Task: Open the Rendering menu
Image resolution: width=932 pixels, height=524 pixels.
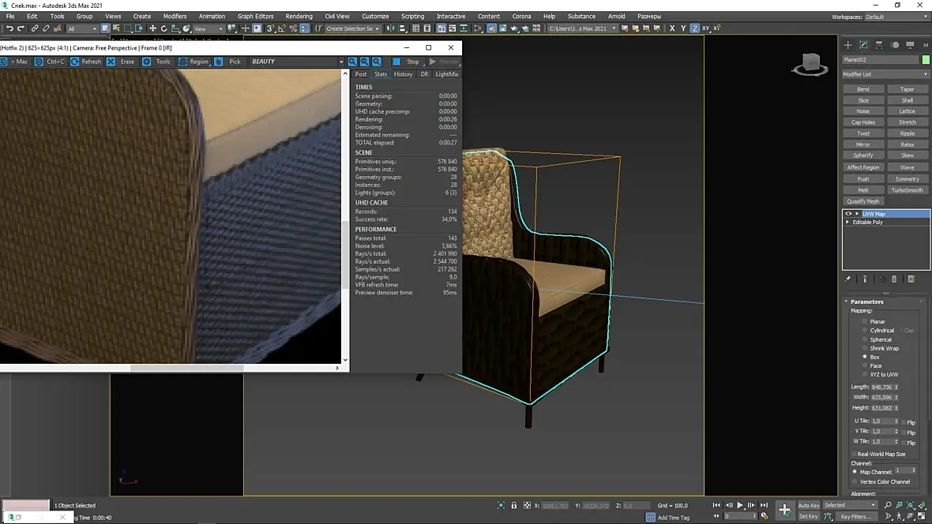Action: click(x=299, y=16)
